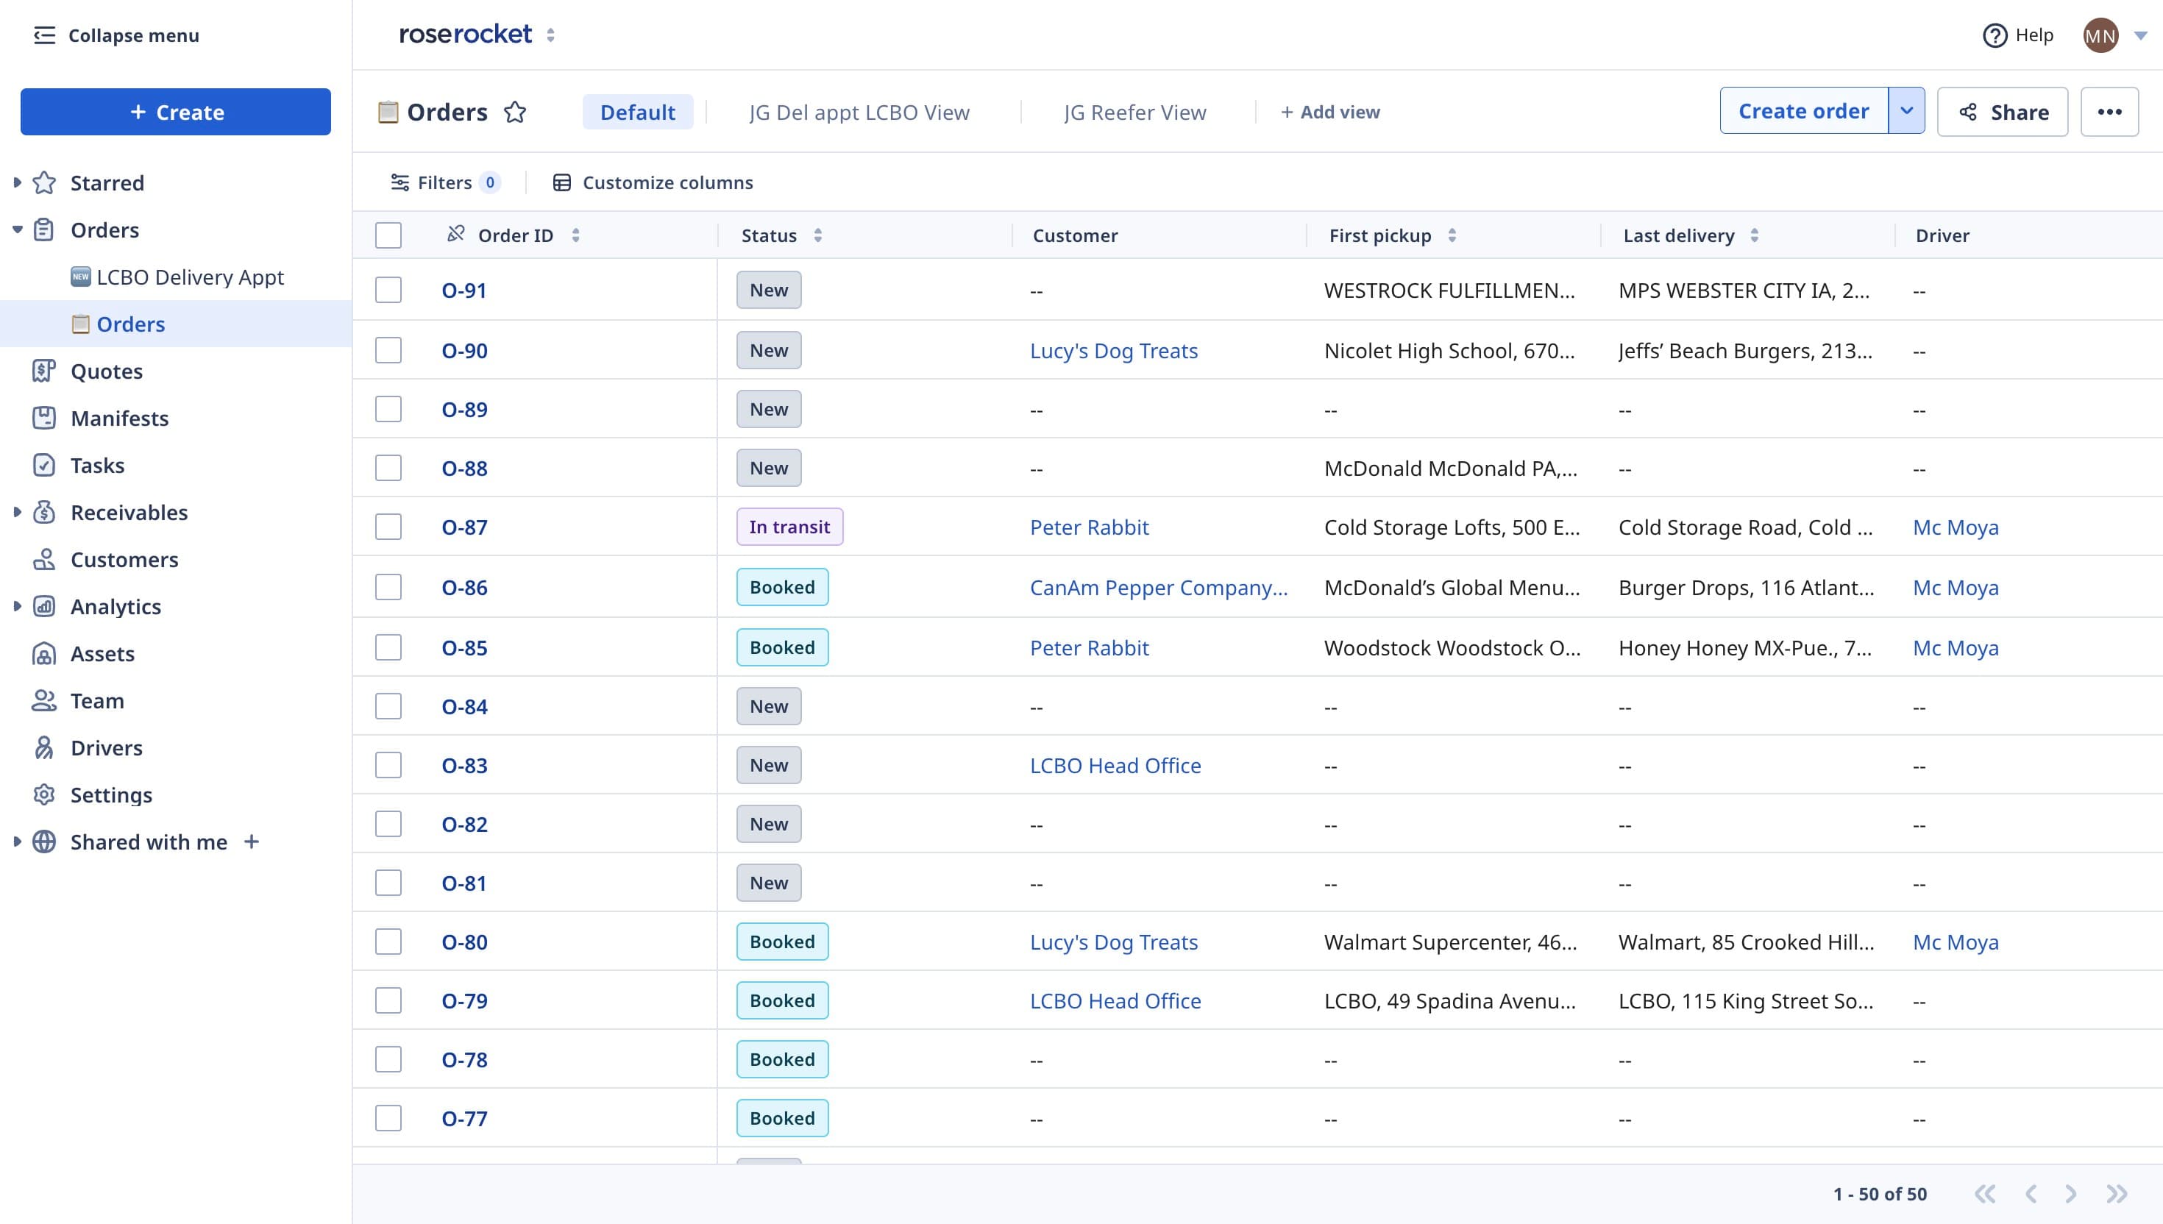Click the Share button
The width and height of the screenshot is (2163, 1224).
pos(2003,112)
